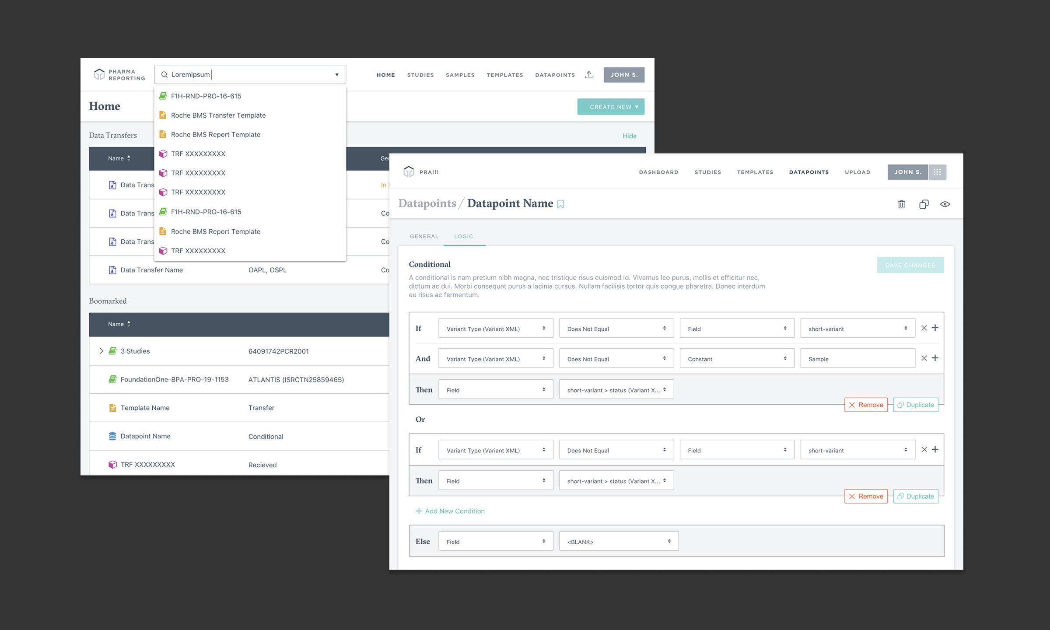Open TEMPLATES in Home window navbar
The height and width of the screenshot is (630, 1050).
tap(505, 75)
